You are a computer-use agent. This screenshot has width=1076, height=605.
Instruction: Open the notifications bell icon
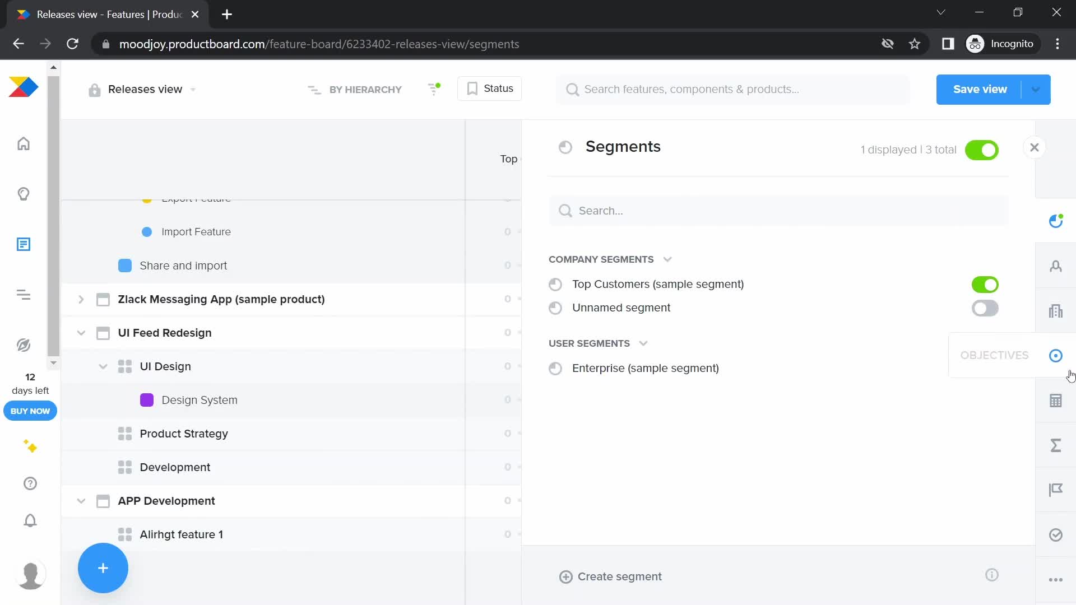coord(30,520)
